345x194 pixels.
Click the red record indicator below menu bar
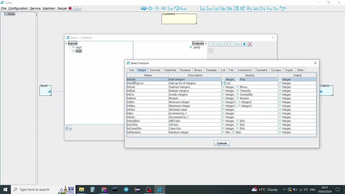(x=70, y=8)
